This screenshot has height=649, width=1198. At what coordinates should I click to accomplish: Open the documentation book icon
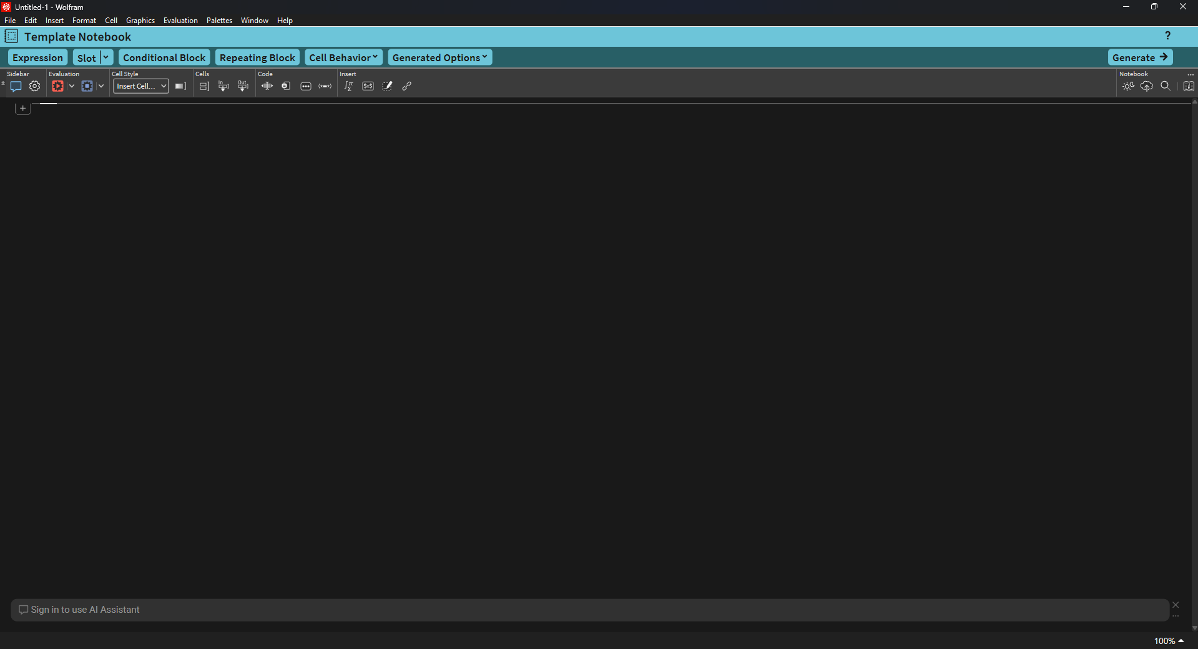click(x=1189, y=86)
